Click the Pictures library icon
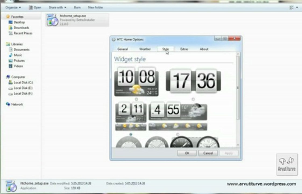This screenshot has width=302, height=194. point(10,61)
